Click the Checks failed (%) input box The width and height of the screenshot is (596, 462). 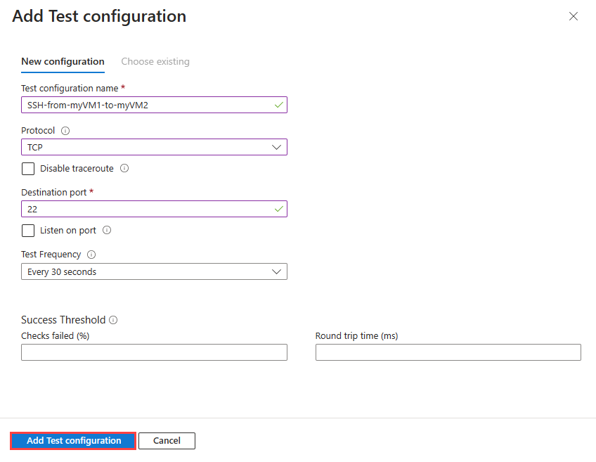pos(154,352)
